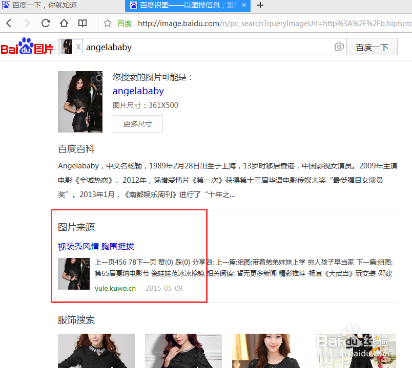The height and width of the screenshot is (368, 412).
Task: Open third clothing search result thumbnail
Action: click(271, 351)
